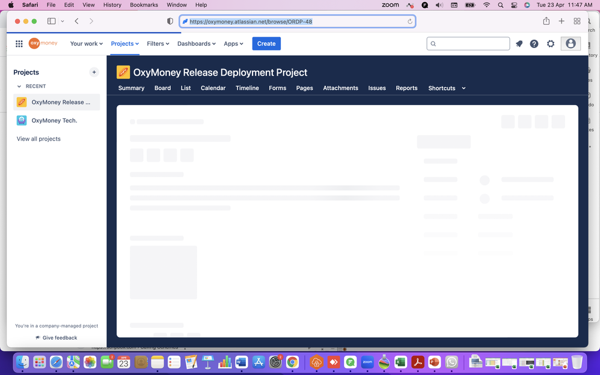
Task: Open Finder from the dock
Action: pyautogui.click(x=23, y=362)
